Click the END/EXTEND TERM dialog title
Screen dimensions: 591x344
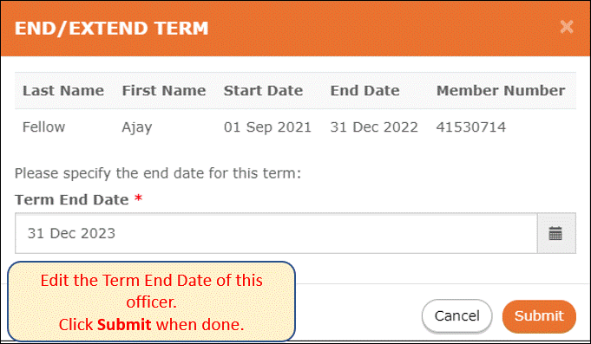tap(112, 29)
